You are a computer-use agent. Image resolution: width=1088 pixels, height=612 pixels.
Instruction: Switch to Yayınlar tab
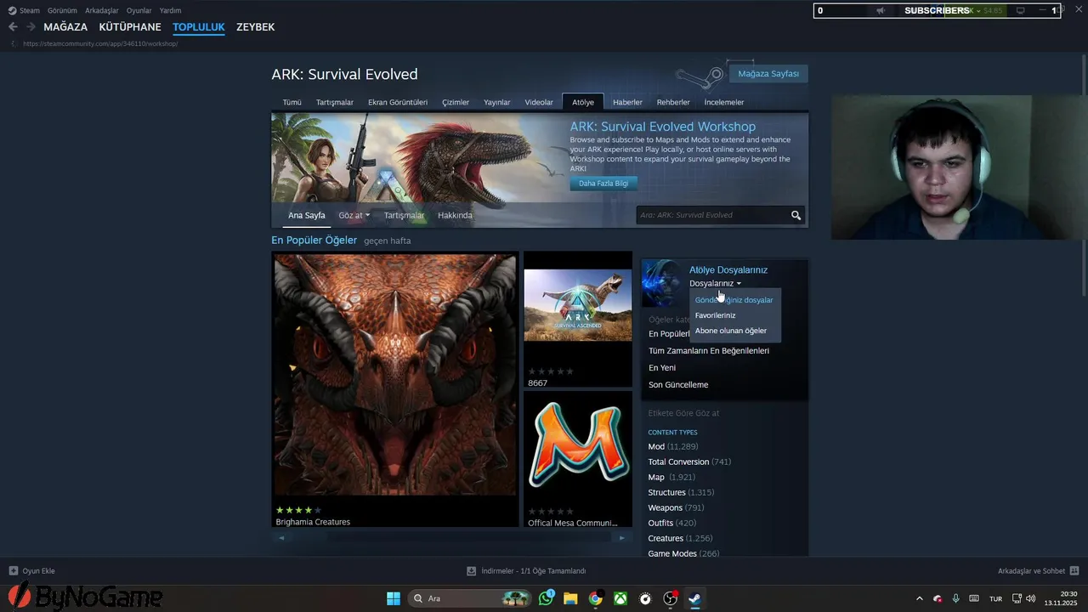coord(497,102)
